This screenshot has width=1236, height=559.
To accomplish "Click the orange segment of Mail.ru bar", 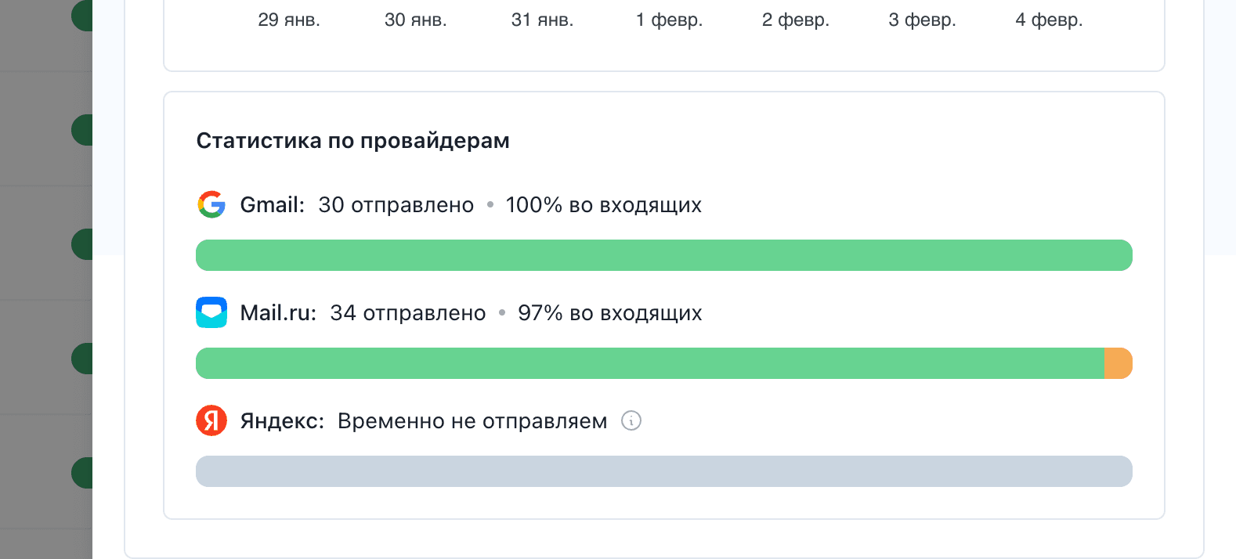I will coord(1118,363).
